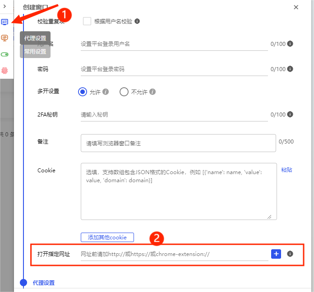Click the username input field
The height and width of the screenshot is (292, 314).
pyautogui.click(x=174, y=44)
